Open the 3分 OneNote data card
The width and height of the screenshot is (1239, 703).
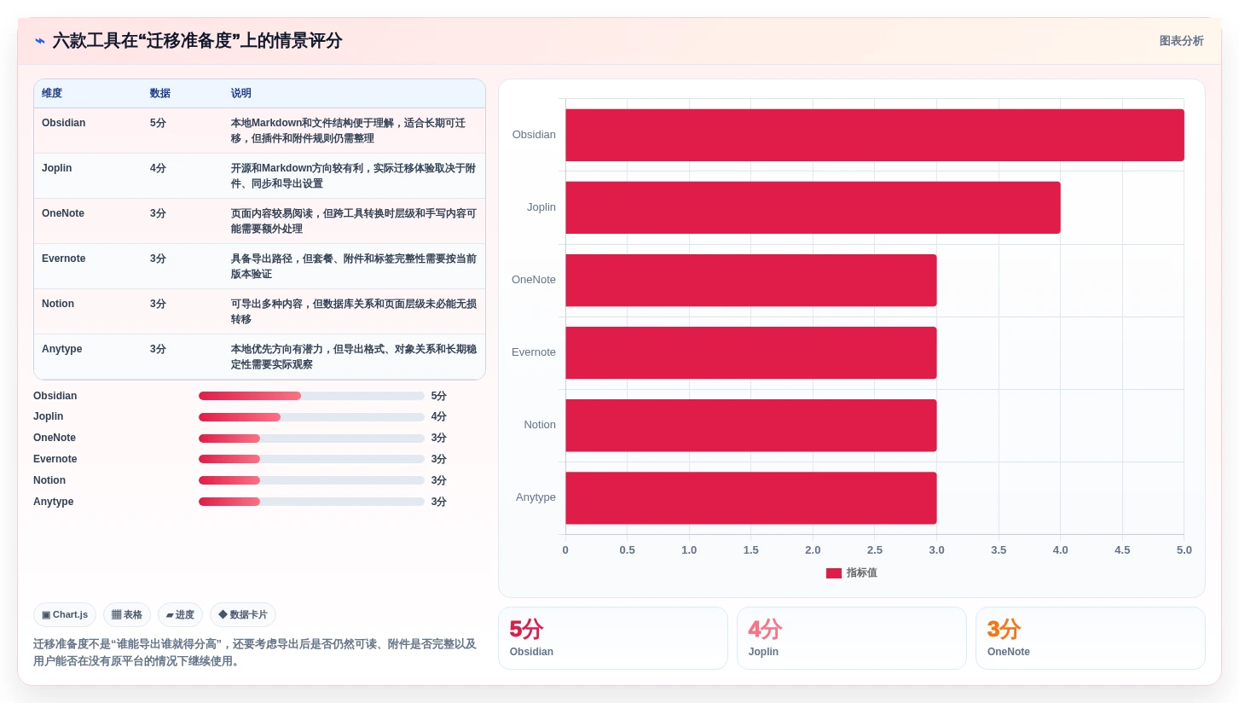(x=1091, y=638)
